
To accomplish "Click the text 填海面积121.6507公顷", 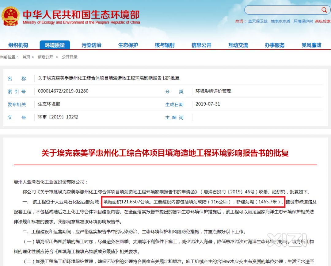I will point(126,202).
